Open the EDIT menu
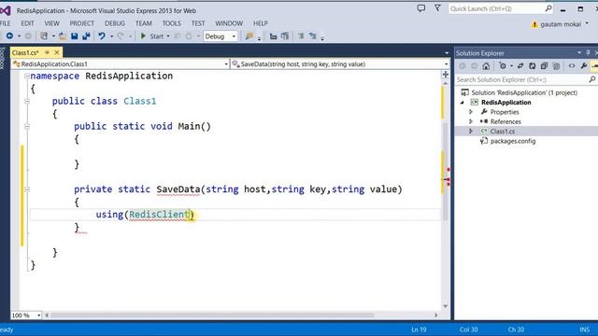 27,23
